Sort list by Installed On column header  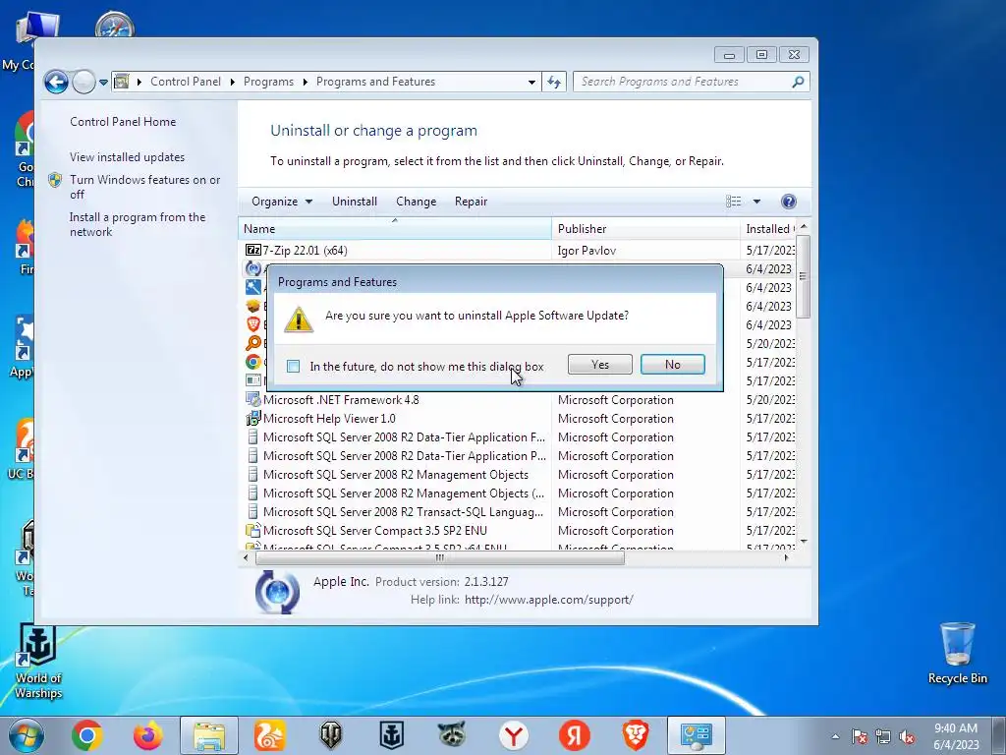[768, 228]
